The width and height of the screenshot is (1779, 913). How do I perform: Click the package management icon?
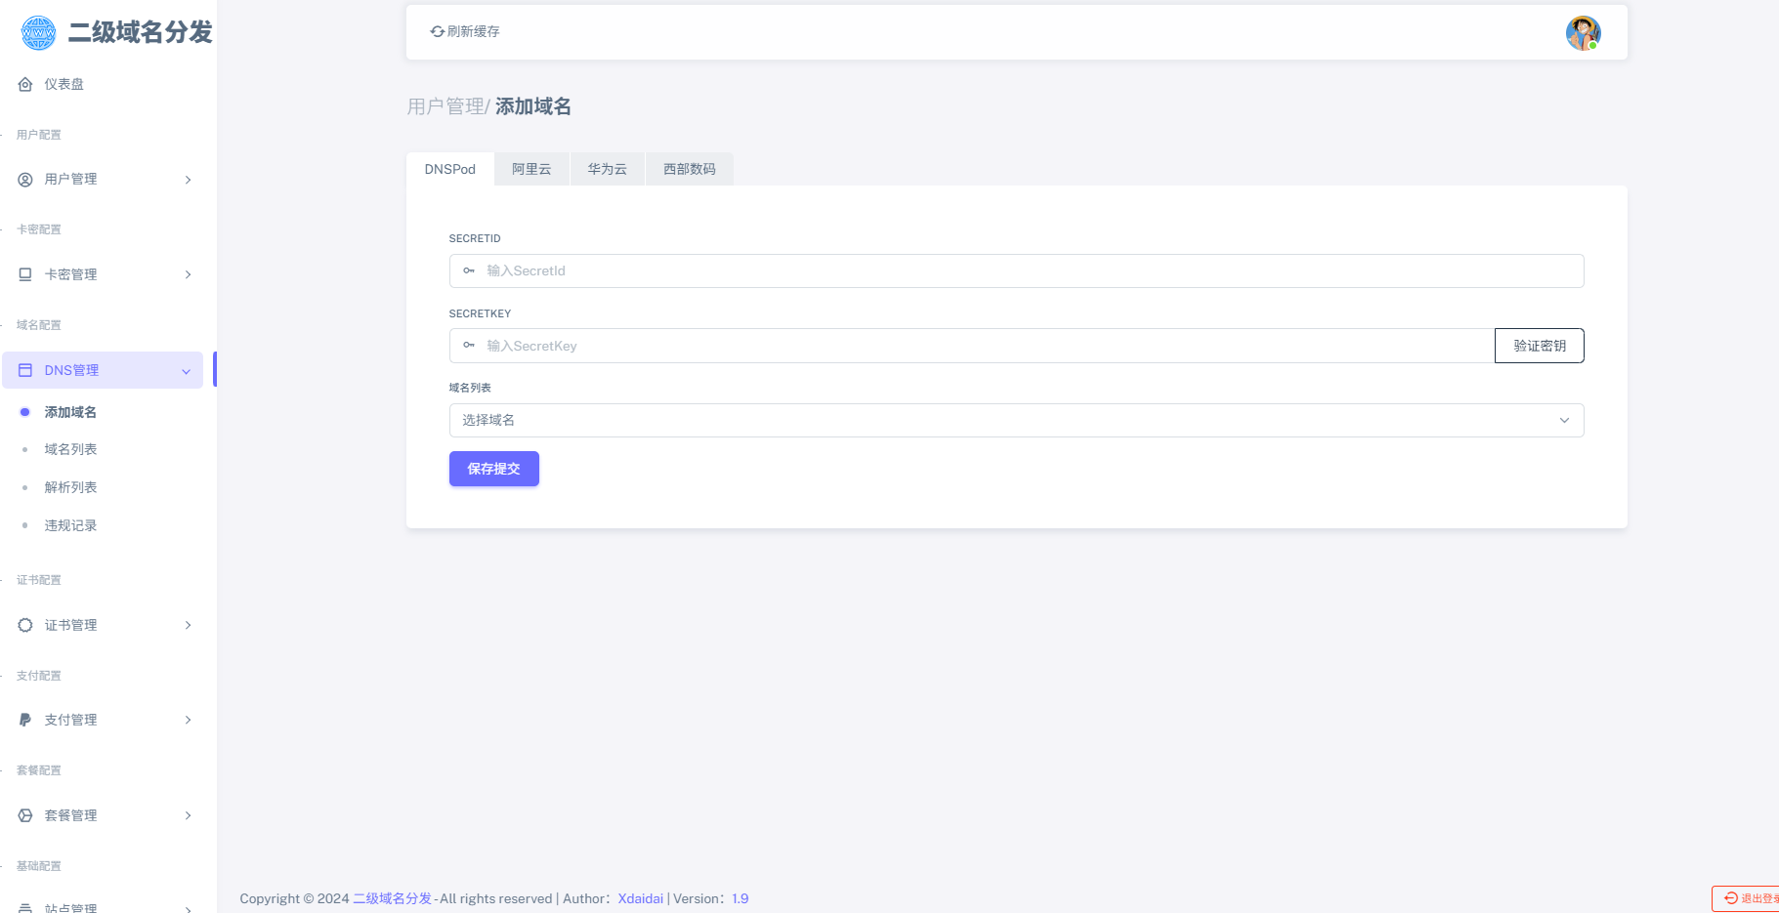(25, 815)
